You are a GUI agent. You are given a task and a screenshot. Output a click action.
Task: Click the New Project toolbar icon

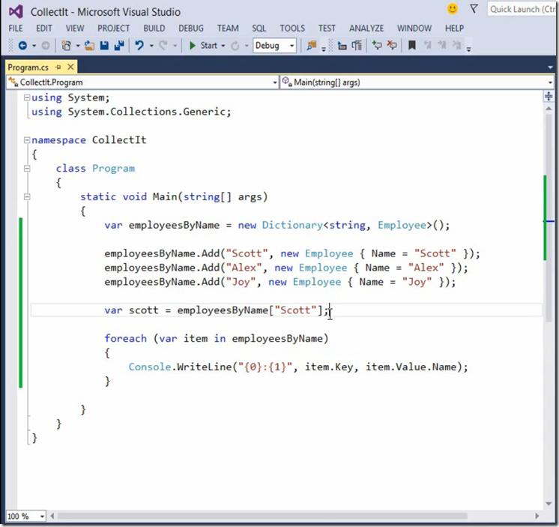66,46
